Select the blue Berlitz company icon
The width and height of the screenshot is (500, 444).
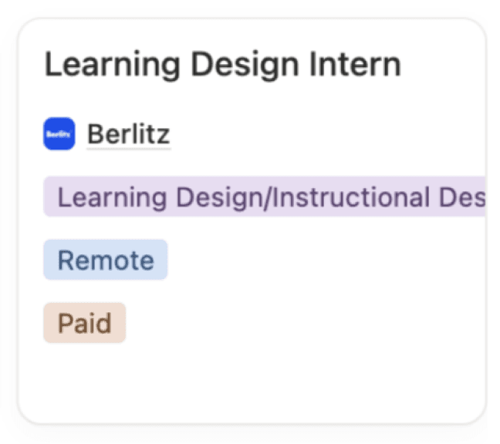pos(59,134)
